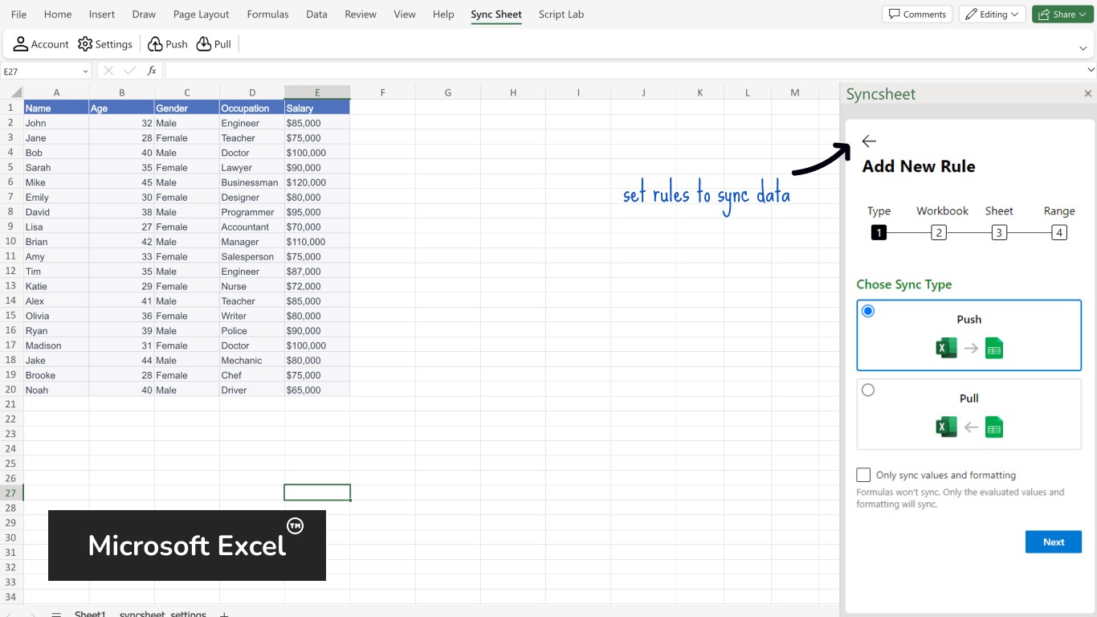This screenshot has height=617, width=1097.
Task: Click the Excel icon in Pull option
Action: tap(947, 427)
